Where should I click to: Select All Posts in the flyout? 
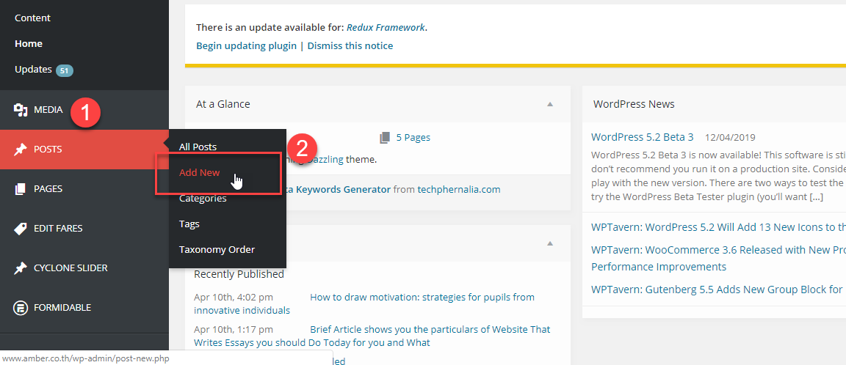click(x=198, y=147)
